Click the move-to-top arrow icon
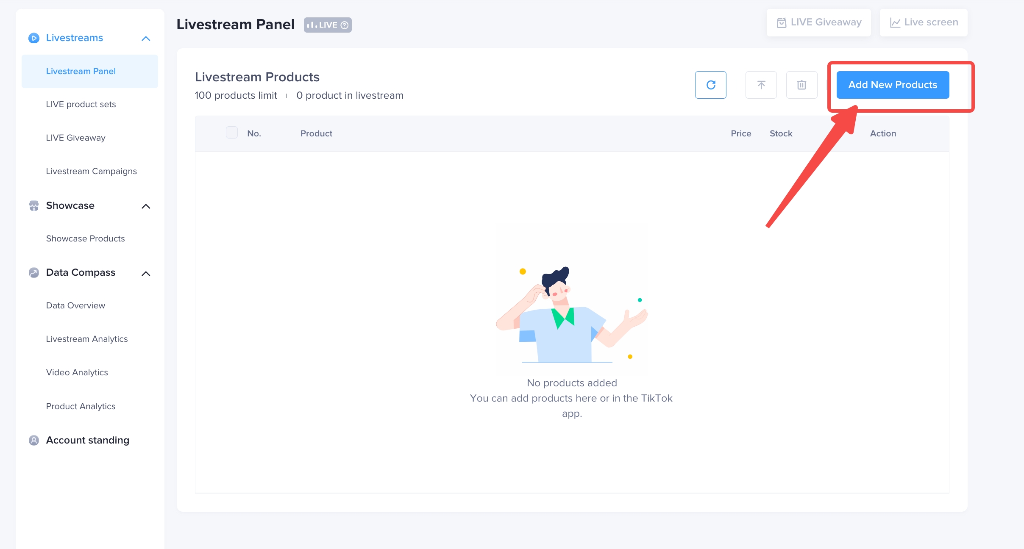The image size is (1024, 549). [761, 85]
